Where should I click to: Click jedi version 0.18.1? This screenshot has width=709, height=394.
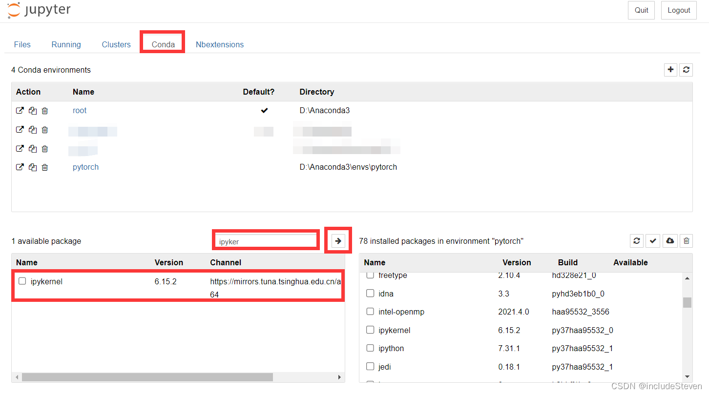(x=510, y=367)
